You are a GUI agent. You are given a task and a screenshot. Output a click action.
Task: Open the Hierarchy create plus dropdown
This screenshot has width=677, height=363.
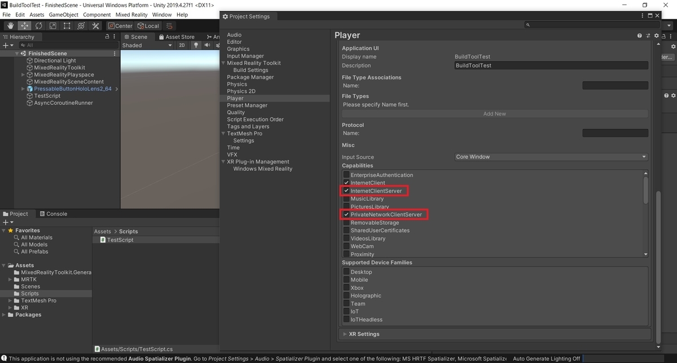[7, 45]
